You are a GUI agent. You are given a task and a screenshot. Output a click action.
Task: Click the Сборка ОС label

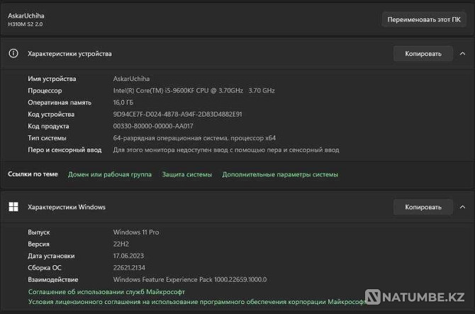pos(45,268)
